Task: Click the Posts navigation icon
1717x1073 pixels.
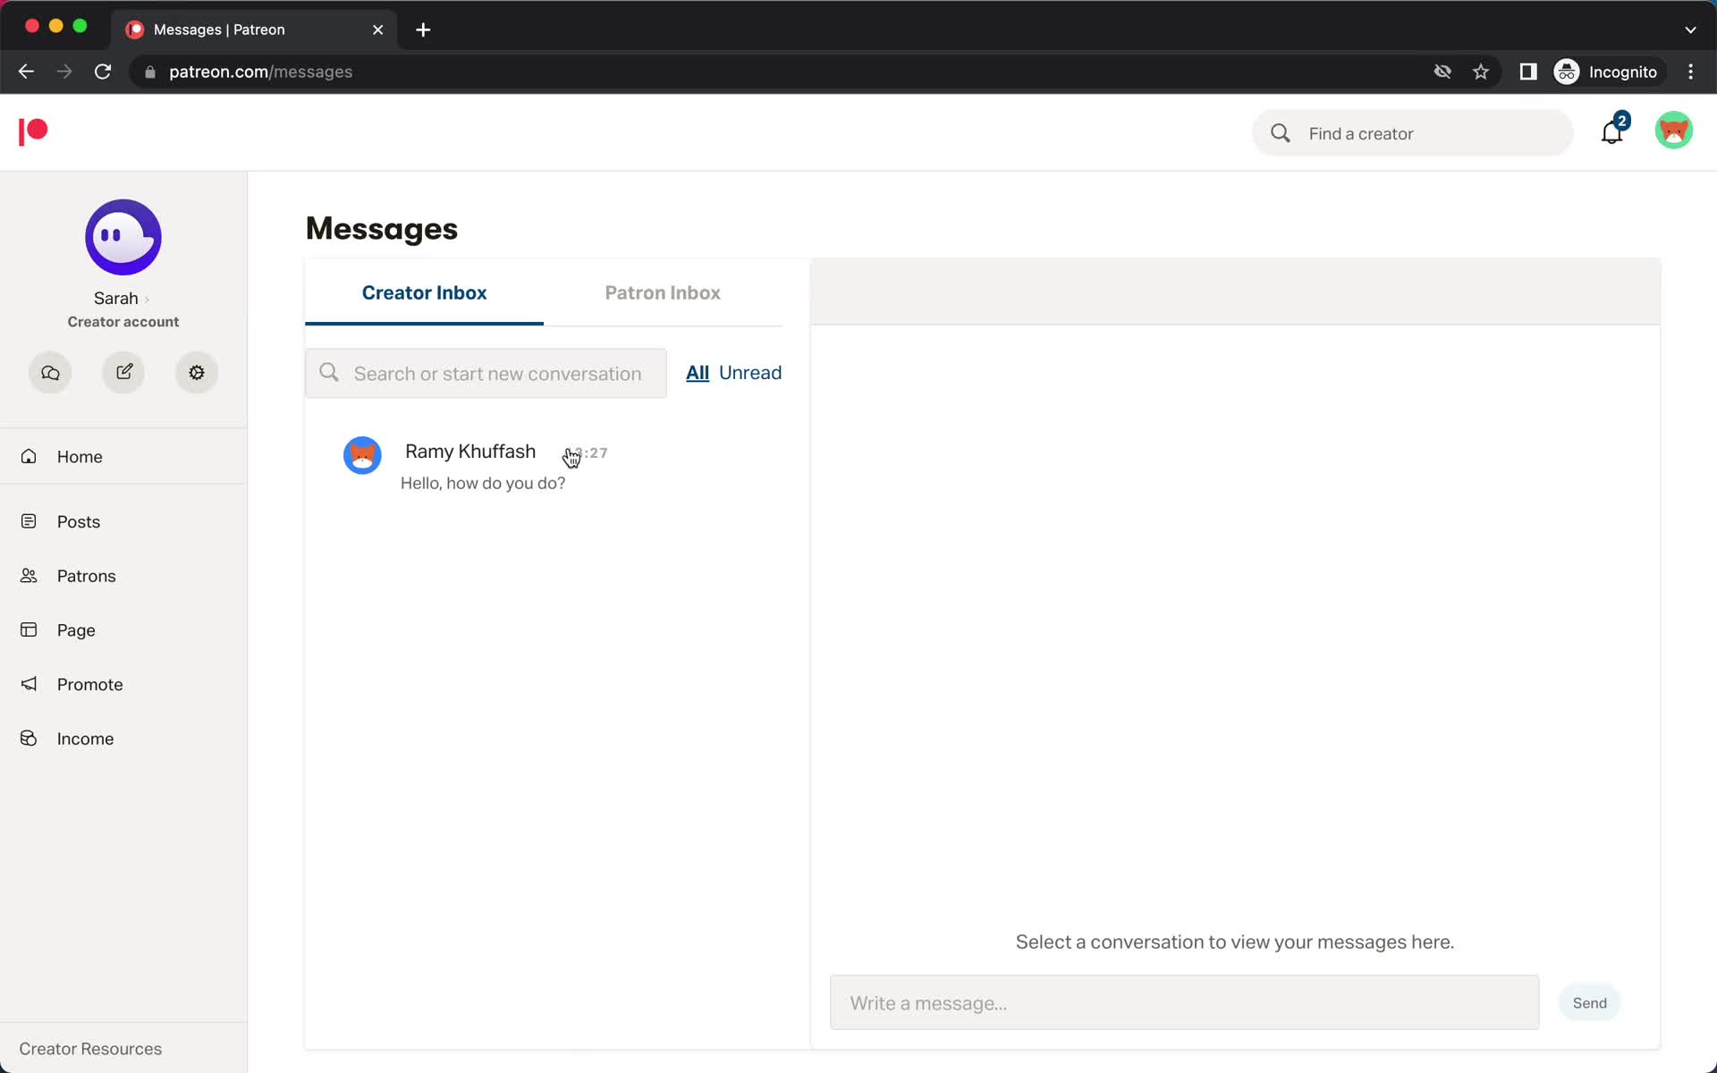Action: coord(29,520)
